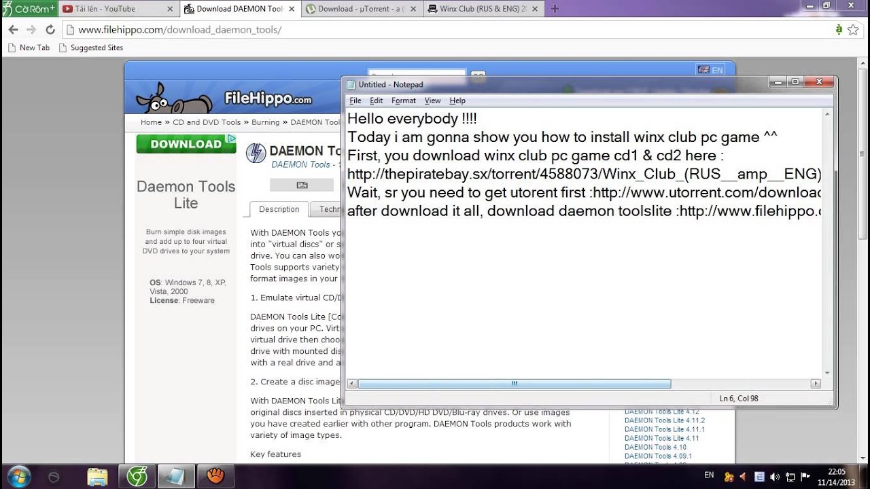Image resolution: width=870 pixels, height=489 pixels.
Task: Open the DAEMON Tools 4.10 link
Action: point(655,447)
